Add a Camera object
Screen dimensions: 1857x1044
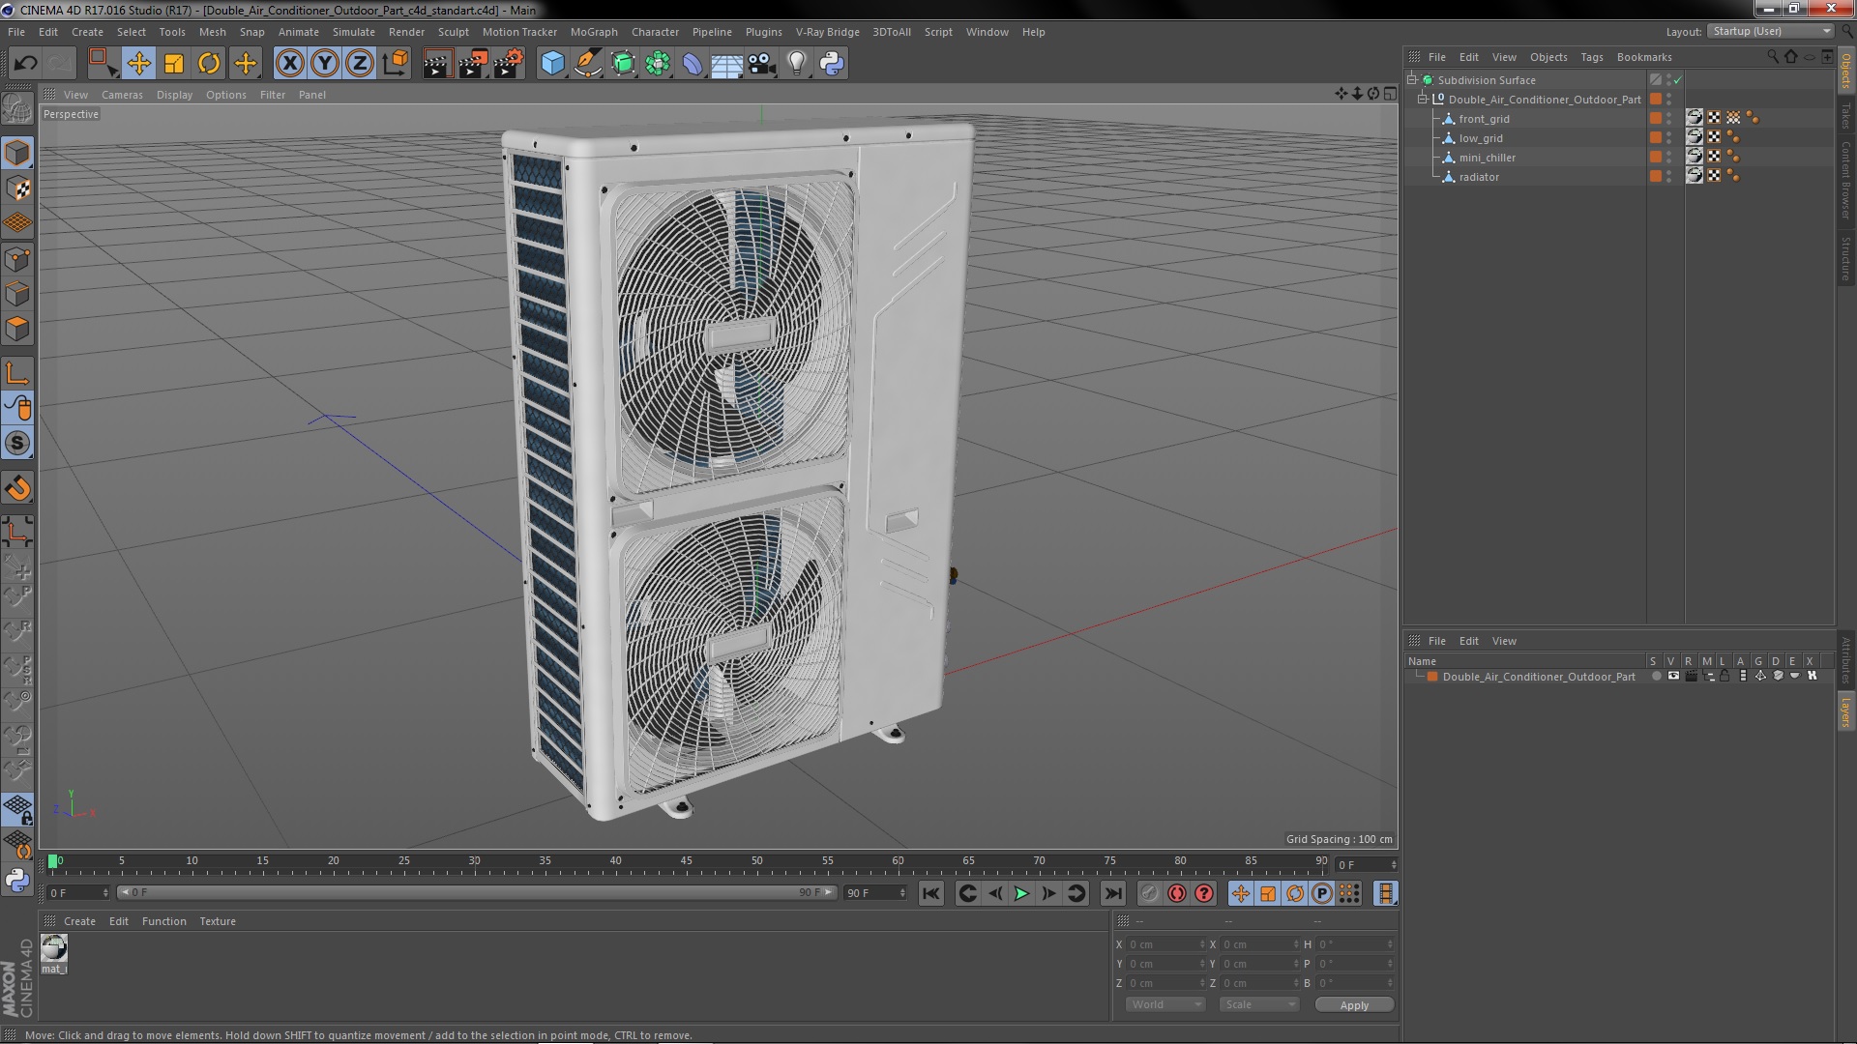761,64
